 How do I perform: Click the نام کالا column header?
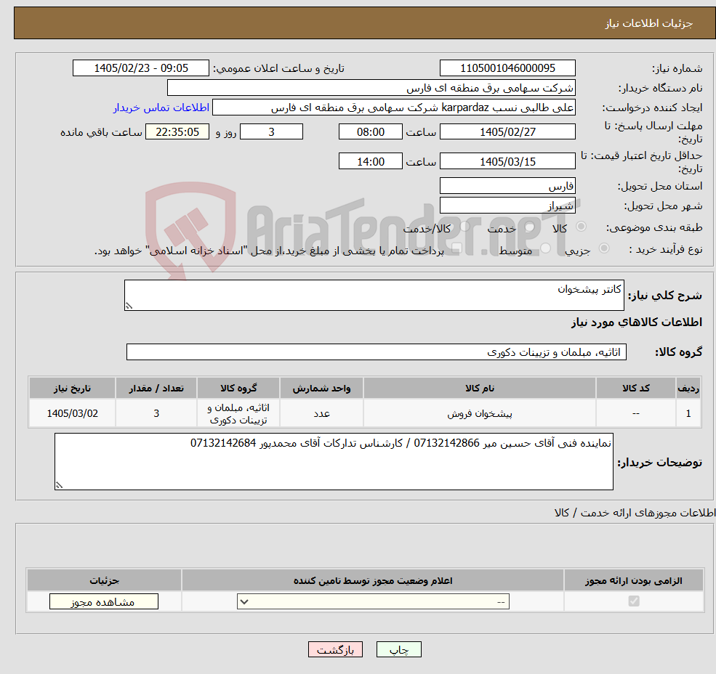[480, 388]
